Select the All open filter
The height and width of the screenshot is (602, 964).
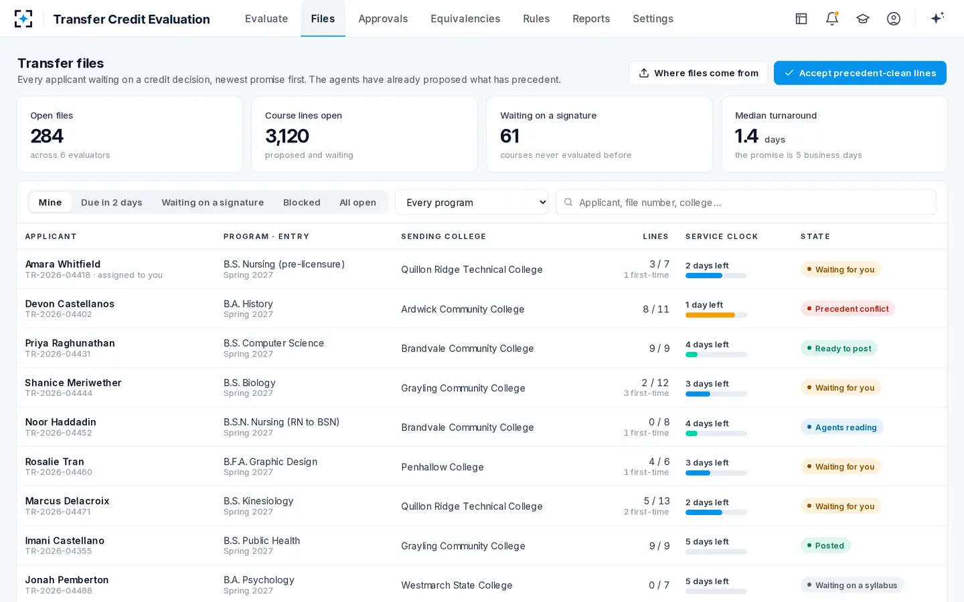pyautogui.click(x=357, y=202)
